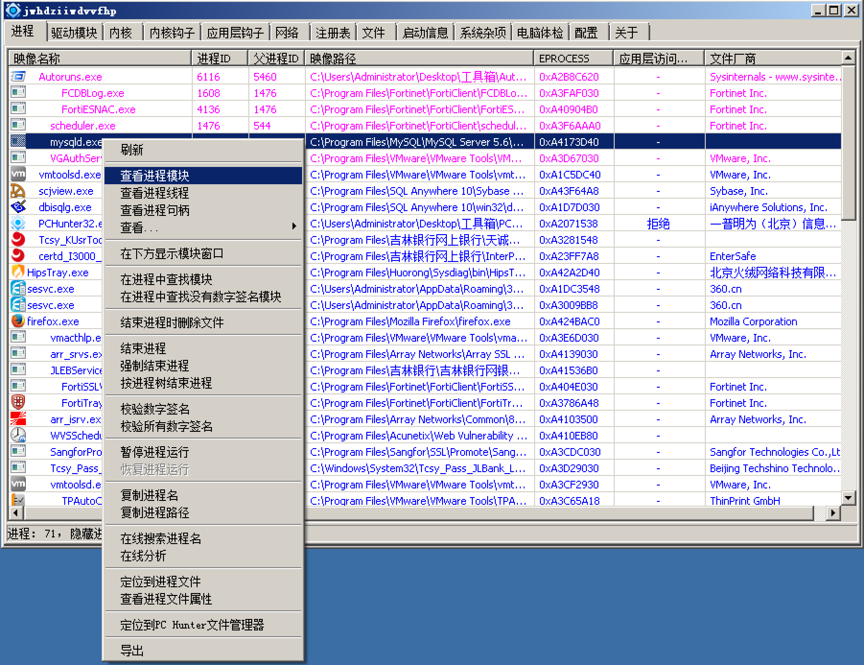Viewport: 864px width, 665px height.
Task: Click the PCHunter32 process icon
Action: pyautogui.click(x=18, y=223)
